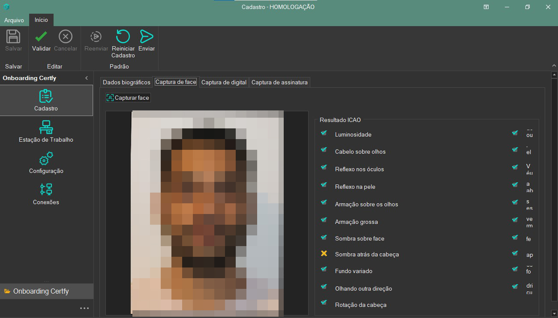This screenshot has width=558, height=318.
Task: Toggle the Luminosidade checkbox
Action: coord(324,134)
